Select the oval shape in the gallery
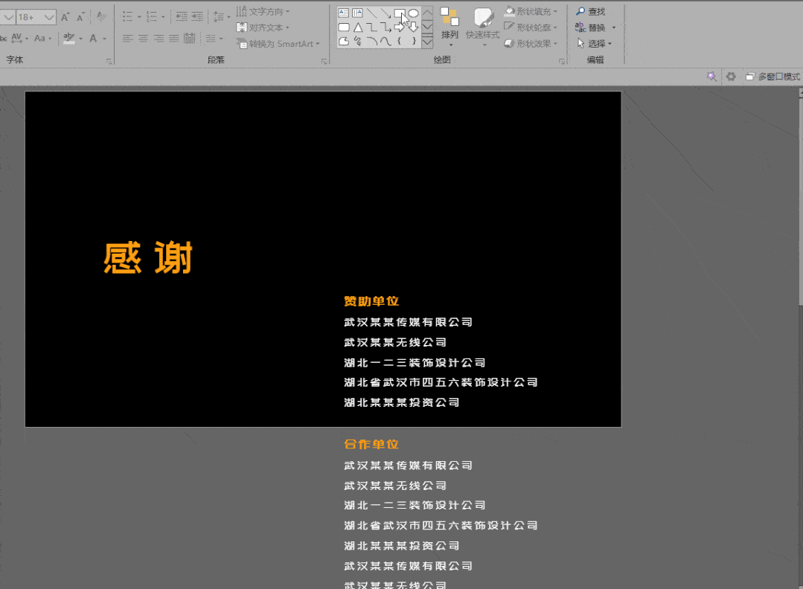 tap(413, 13)
